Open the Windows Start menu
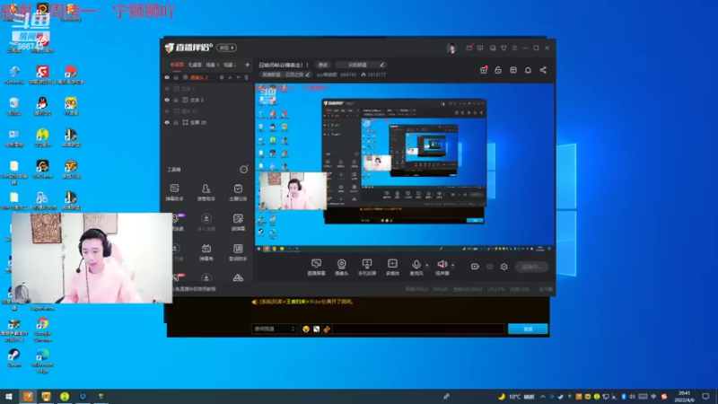 point(8,396)
